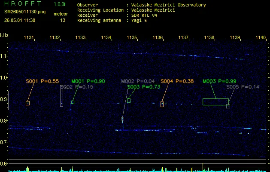Click the 0.8 frequency axis label

click(3, 120)
